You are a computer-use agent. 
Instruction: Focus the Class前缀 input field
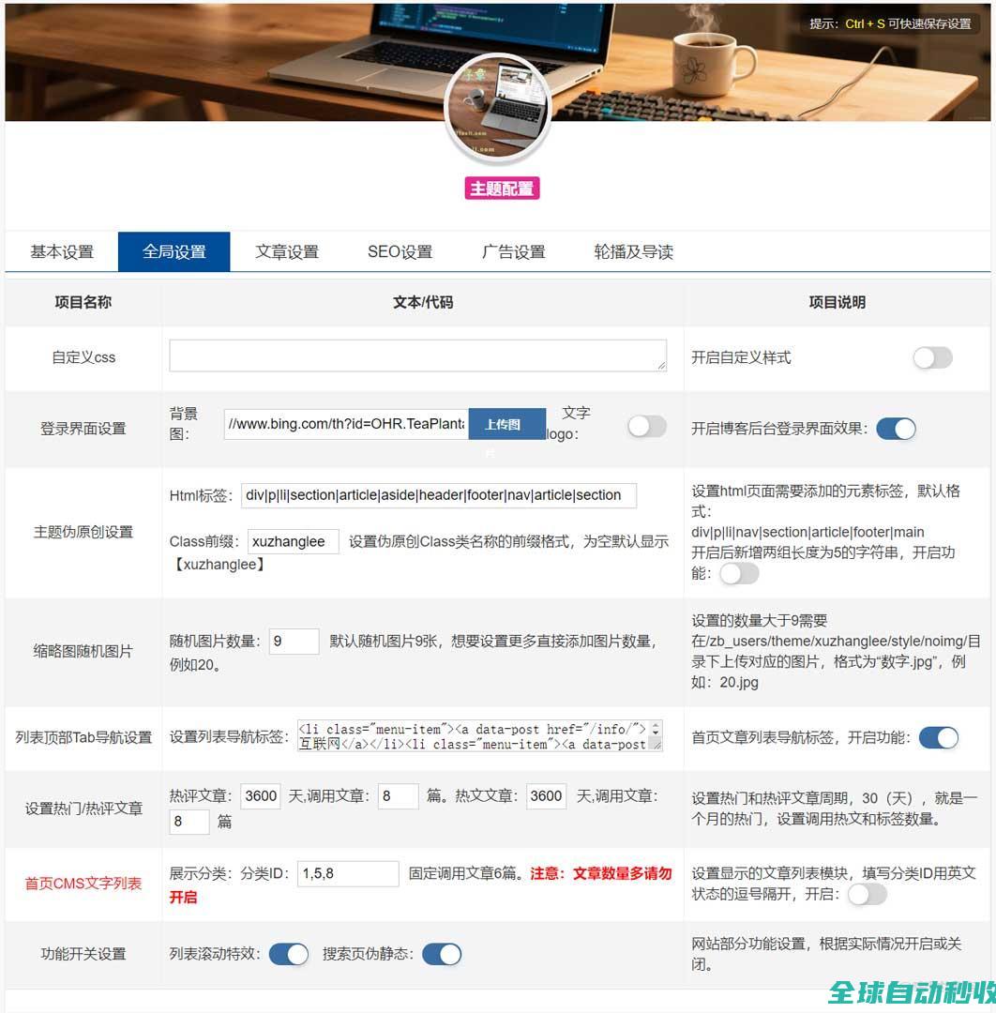point(293,541)
